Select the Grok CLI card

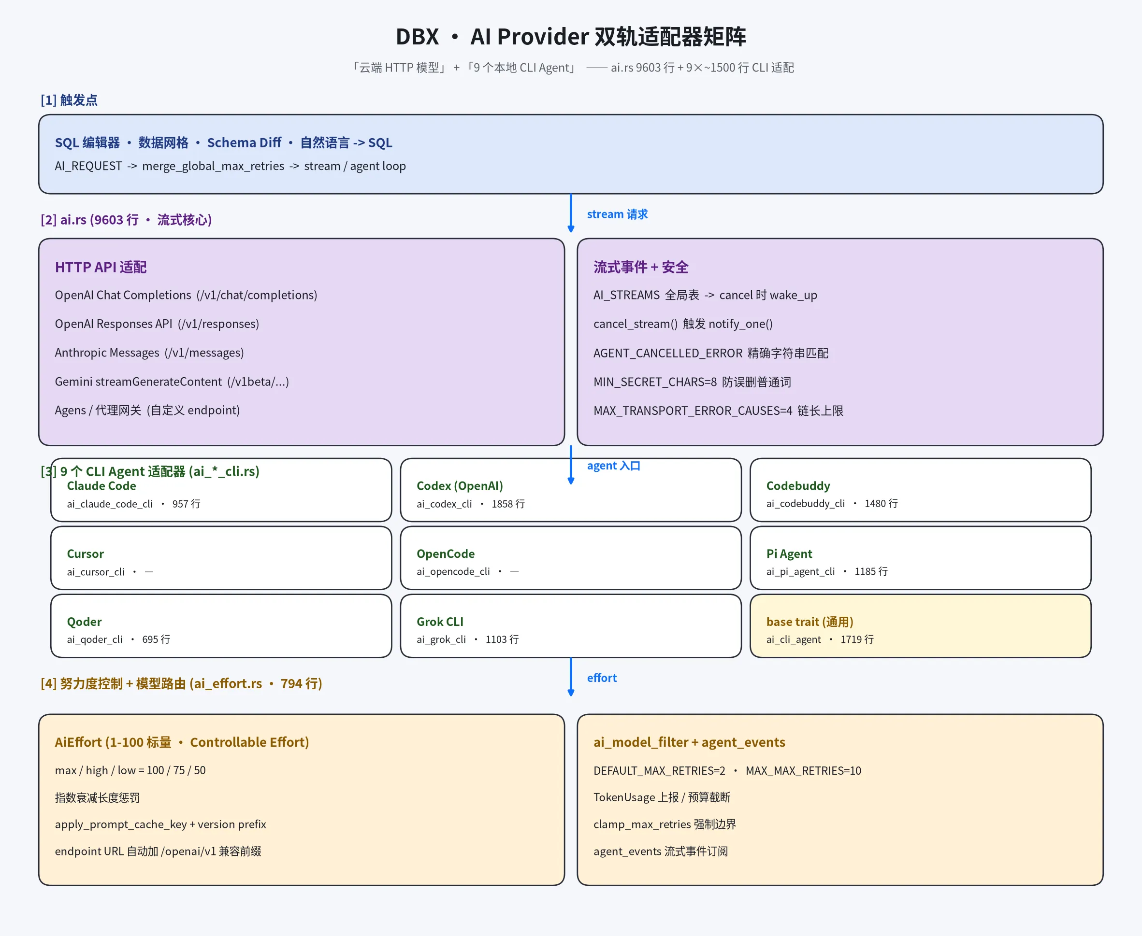click(571, 625)
